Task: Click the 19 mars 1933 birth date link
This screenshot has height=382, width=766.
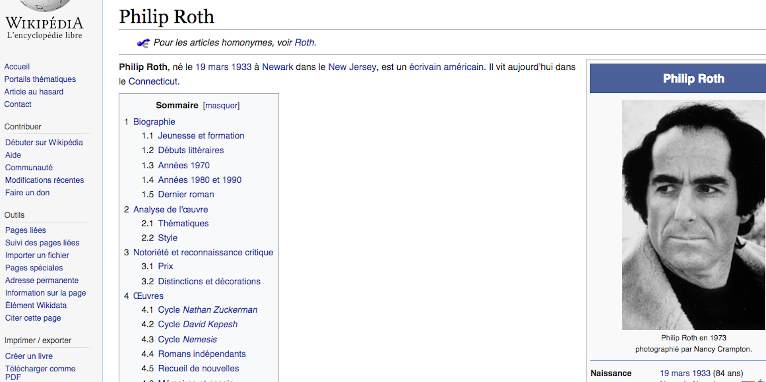Action: pos(224,67)
